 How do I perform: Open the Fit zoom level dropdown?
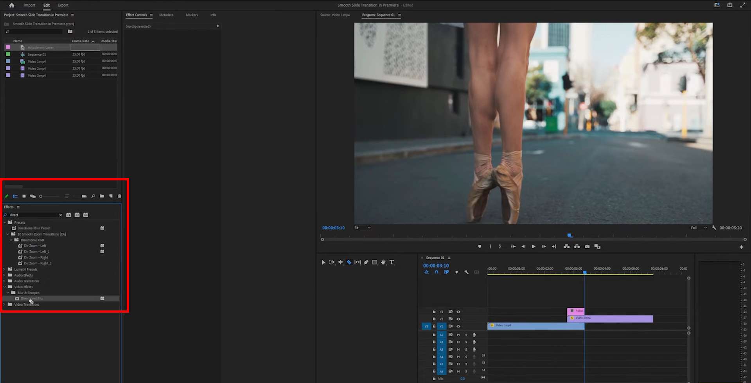(x=363, y=228)
